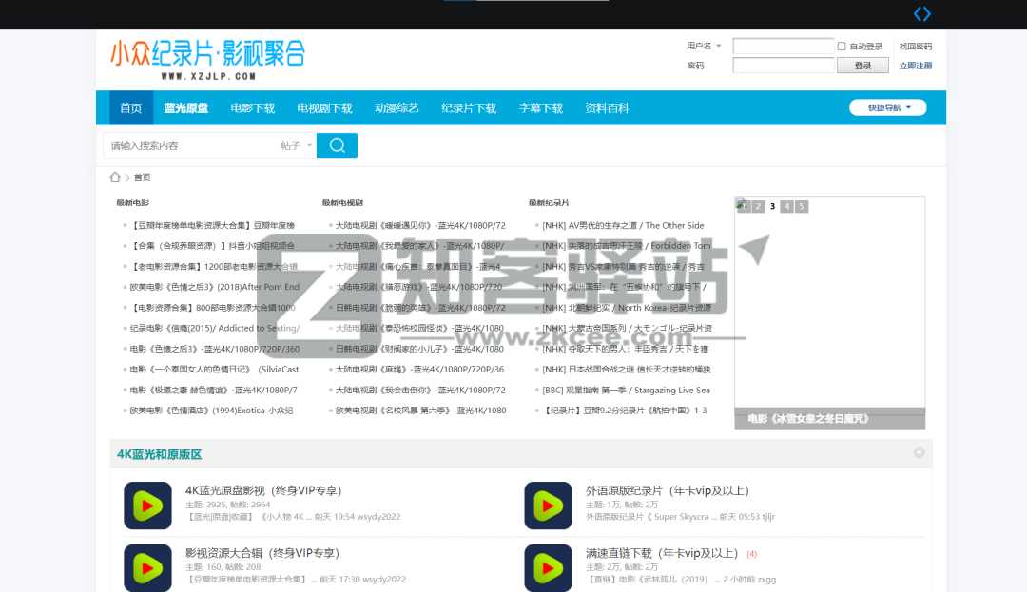Click the blue double-chevron icon at top right

point(920,13)
